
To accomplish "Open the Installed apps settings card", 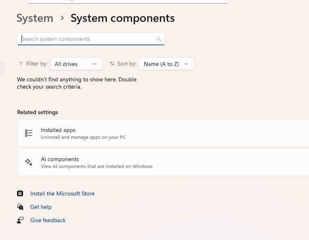I will 162,133.
